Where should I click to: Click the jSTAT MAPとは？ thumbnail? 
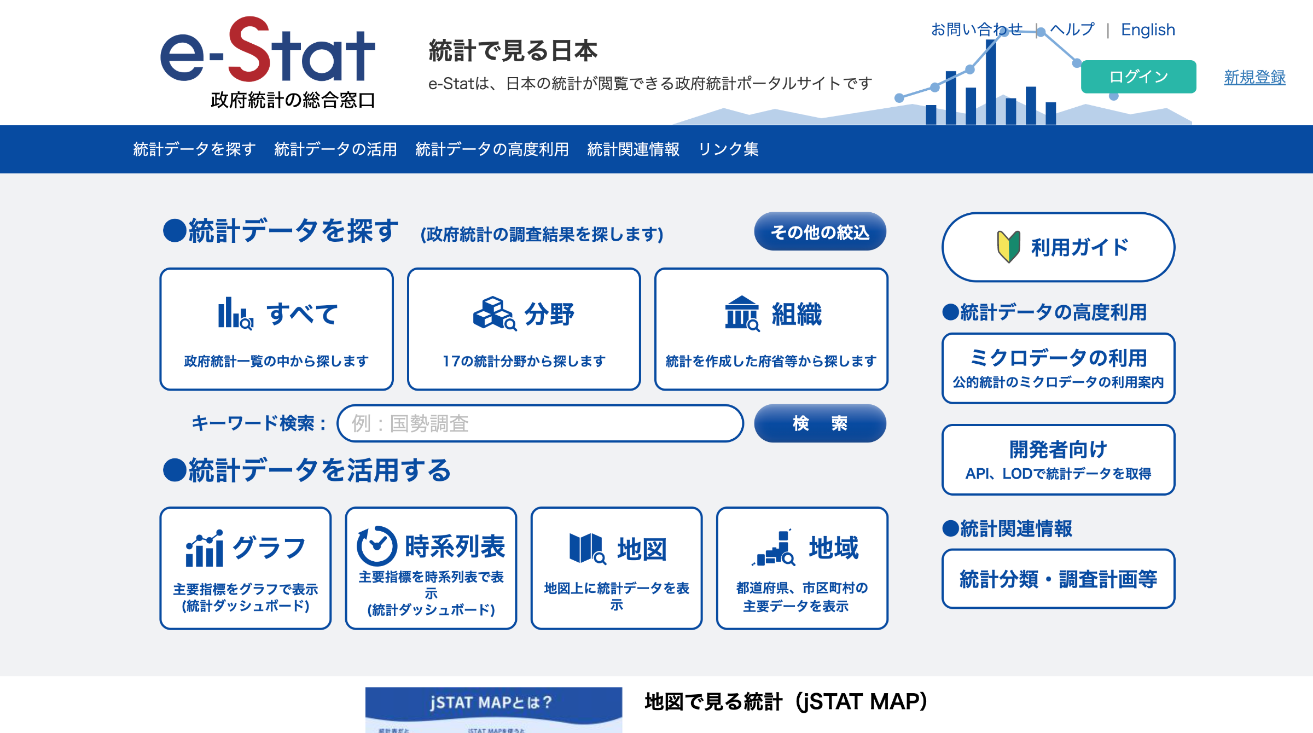tap(493, 709)
